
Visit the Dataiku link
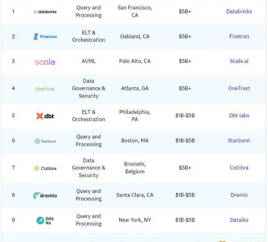coord(239,220)
